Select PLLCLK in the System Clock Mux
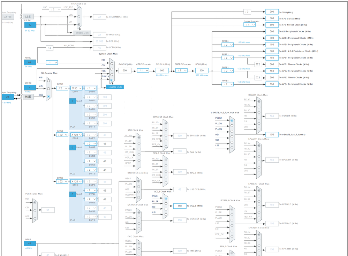Image resolution: width=348 pixels, height=256 pixels. point(112,80)
